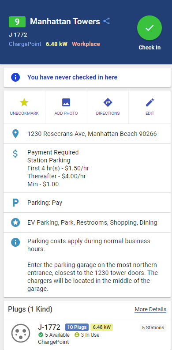This screenshot has height=350, width=172.
Task: Click the 6.48 kW yellow badge
Action: [102, 327]
